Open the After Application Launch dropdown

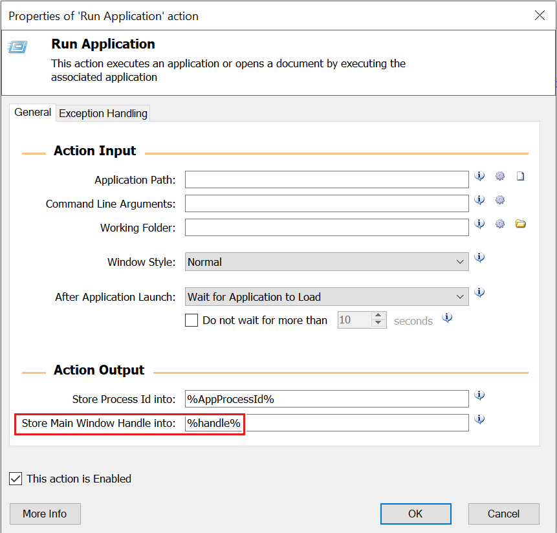pyautogui.click(x=327, y=296)
